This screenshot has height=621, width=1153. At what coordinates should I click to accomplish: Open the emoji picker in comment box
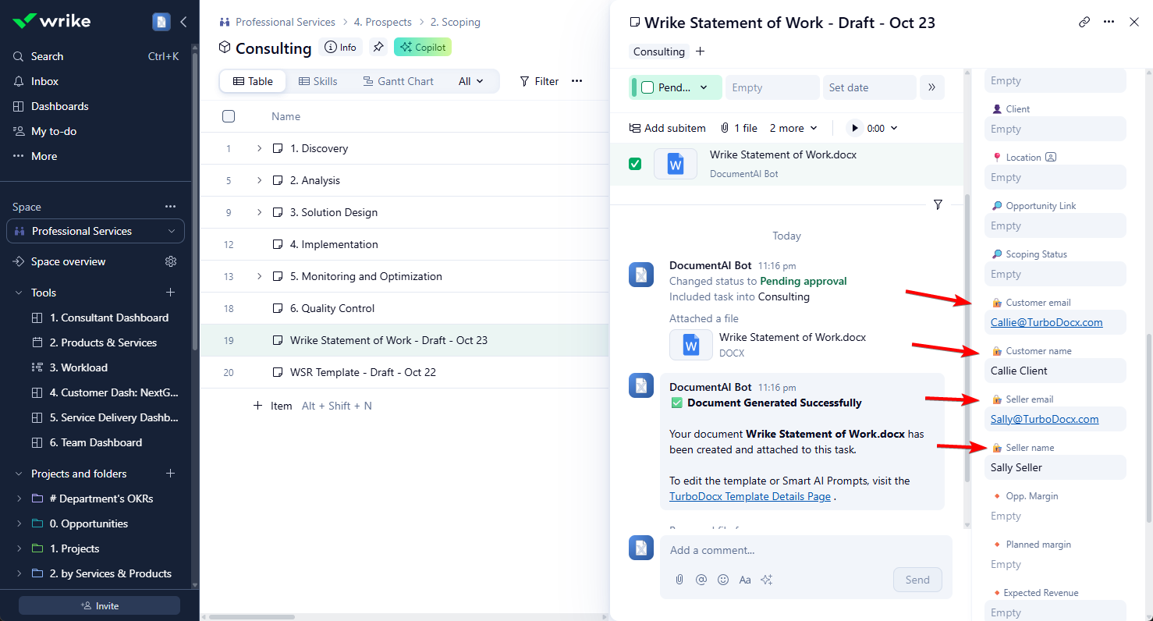pos(723,580)
